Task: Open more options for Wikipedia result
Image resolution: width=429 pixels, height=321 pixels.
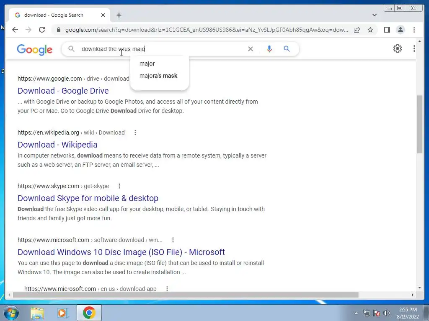Action: [135, 132]
